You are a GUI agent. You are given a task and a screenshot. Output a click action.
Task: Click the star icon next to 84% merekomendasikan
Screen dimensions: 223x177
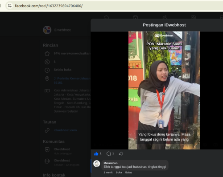pyautogui.click(x=47, y=54)
